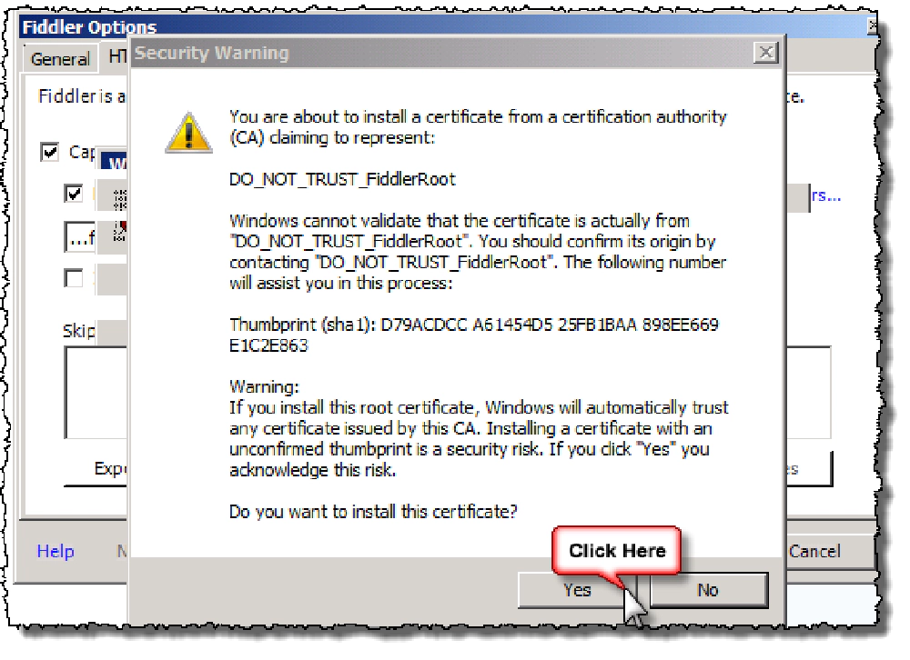Image resolution: width=910 pixels, height=660 pixels.
Task: Click the Fiddler Options window title
Action: pos(89,27)
